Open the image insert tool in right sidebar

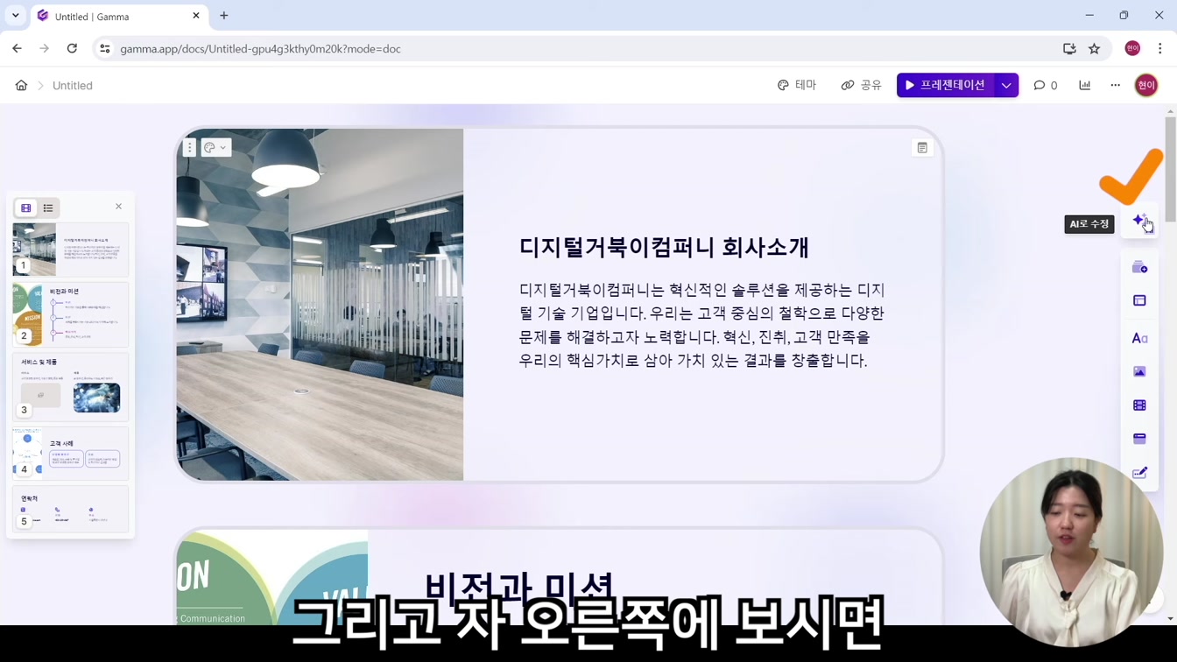coord(1139,371)
